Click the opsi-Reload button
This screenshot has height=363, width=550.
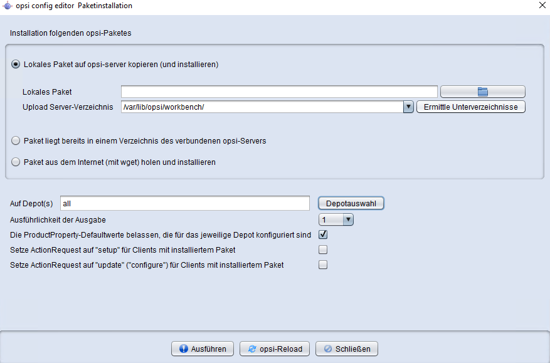coord(275,349)
